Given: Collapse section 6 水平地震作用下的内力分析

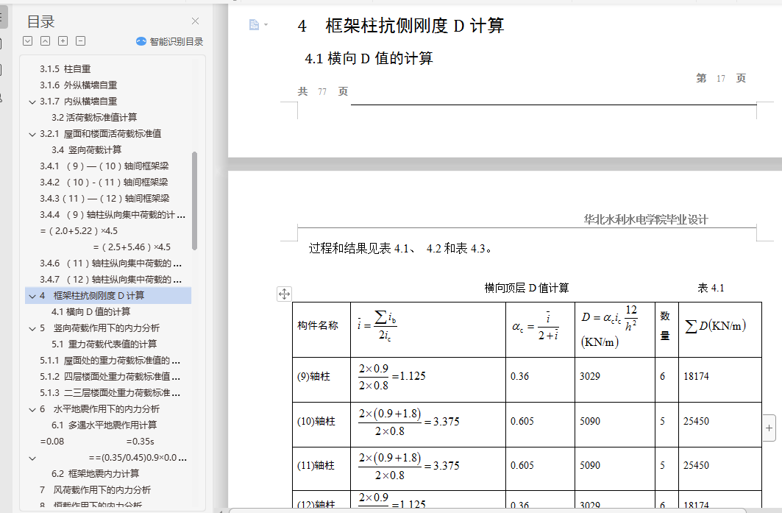Looking at the screenshot, I should (32, 409).
